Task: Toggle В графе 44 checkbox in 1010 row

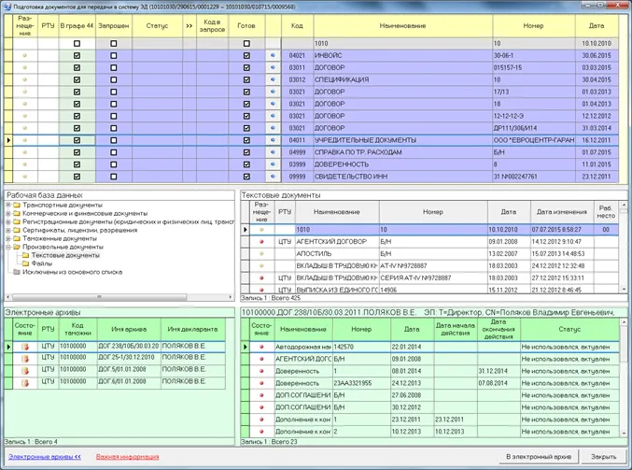Action: 77,44
